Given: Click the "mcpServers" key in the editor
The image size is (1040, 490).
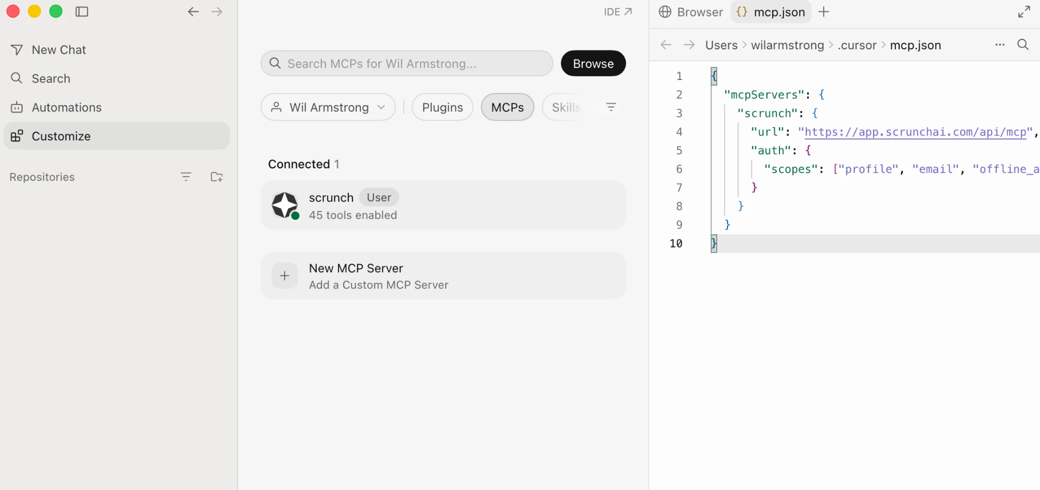Looking at the screenshot, I should coord(764,95).
